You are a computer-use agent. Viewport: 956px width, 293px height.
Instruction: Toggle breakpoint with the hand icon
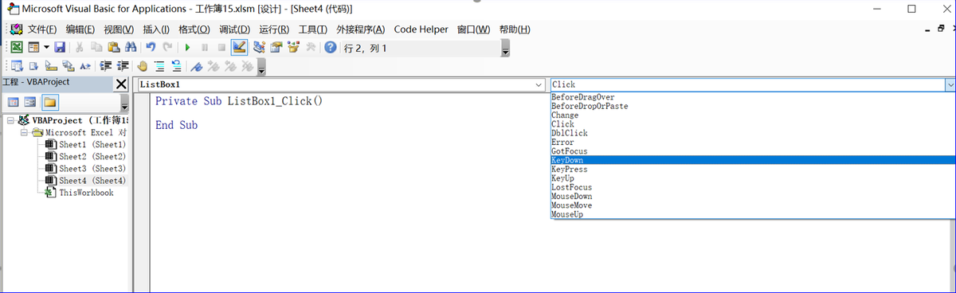143,67
